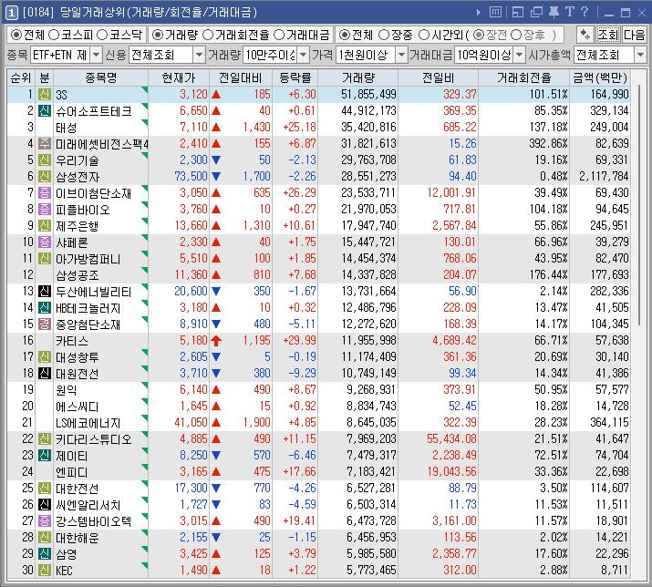This screenshot has width=652, height=587.
Task: Pin the window with the pushpin icon
Action: coord(554,12)
